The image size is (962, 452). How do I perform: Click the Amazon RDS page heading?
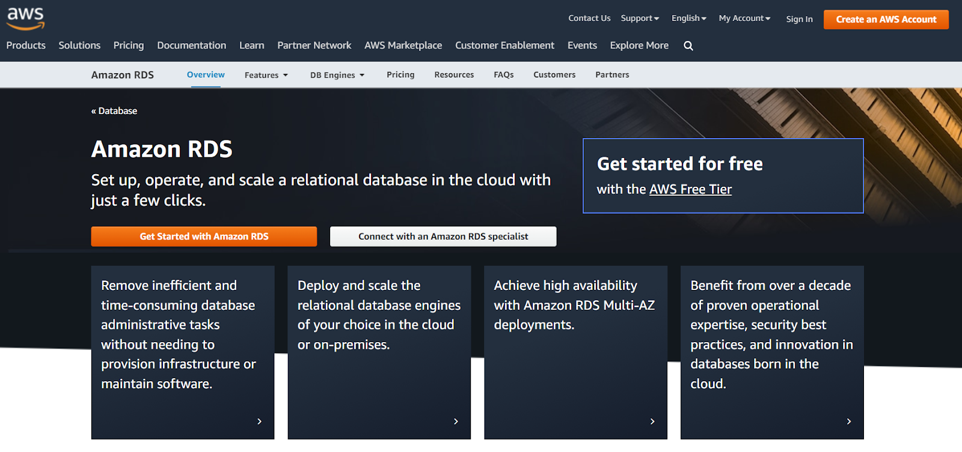(x=162, y=149)
